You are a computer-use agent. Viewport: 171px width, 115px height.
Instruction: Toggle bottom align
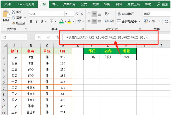100,14
